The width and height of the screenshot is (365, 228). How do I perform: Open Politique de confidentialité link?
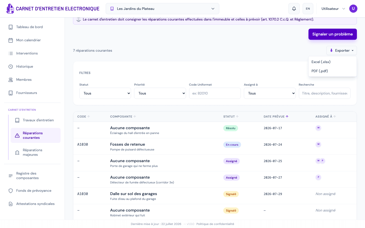(215, 224)
